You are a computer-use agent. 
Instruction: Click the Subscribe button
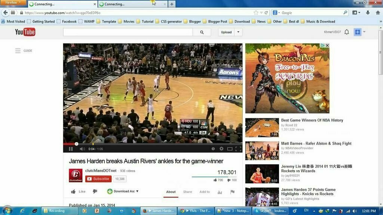tap(98, 179)
